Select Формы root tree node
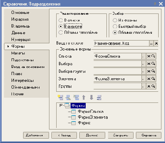This screenshot has height=143, width=165. 78,106
